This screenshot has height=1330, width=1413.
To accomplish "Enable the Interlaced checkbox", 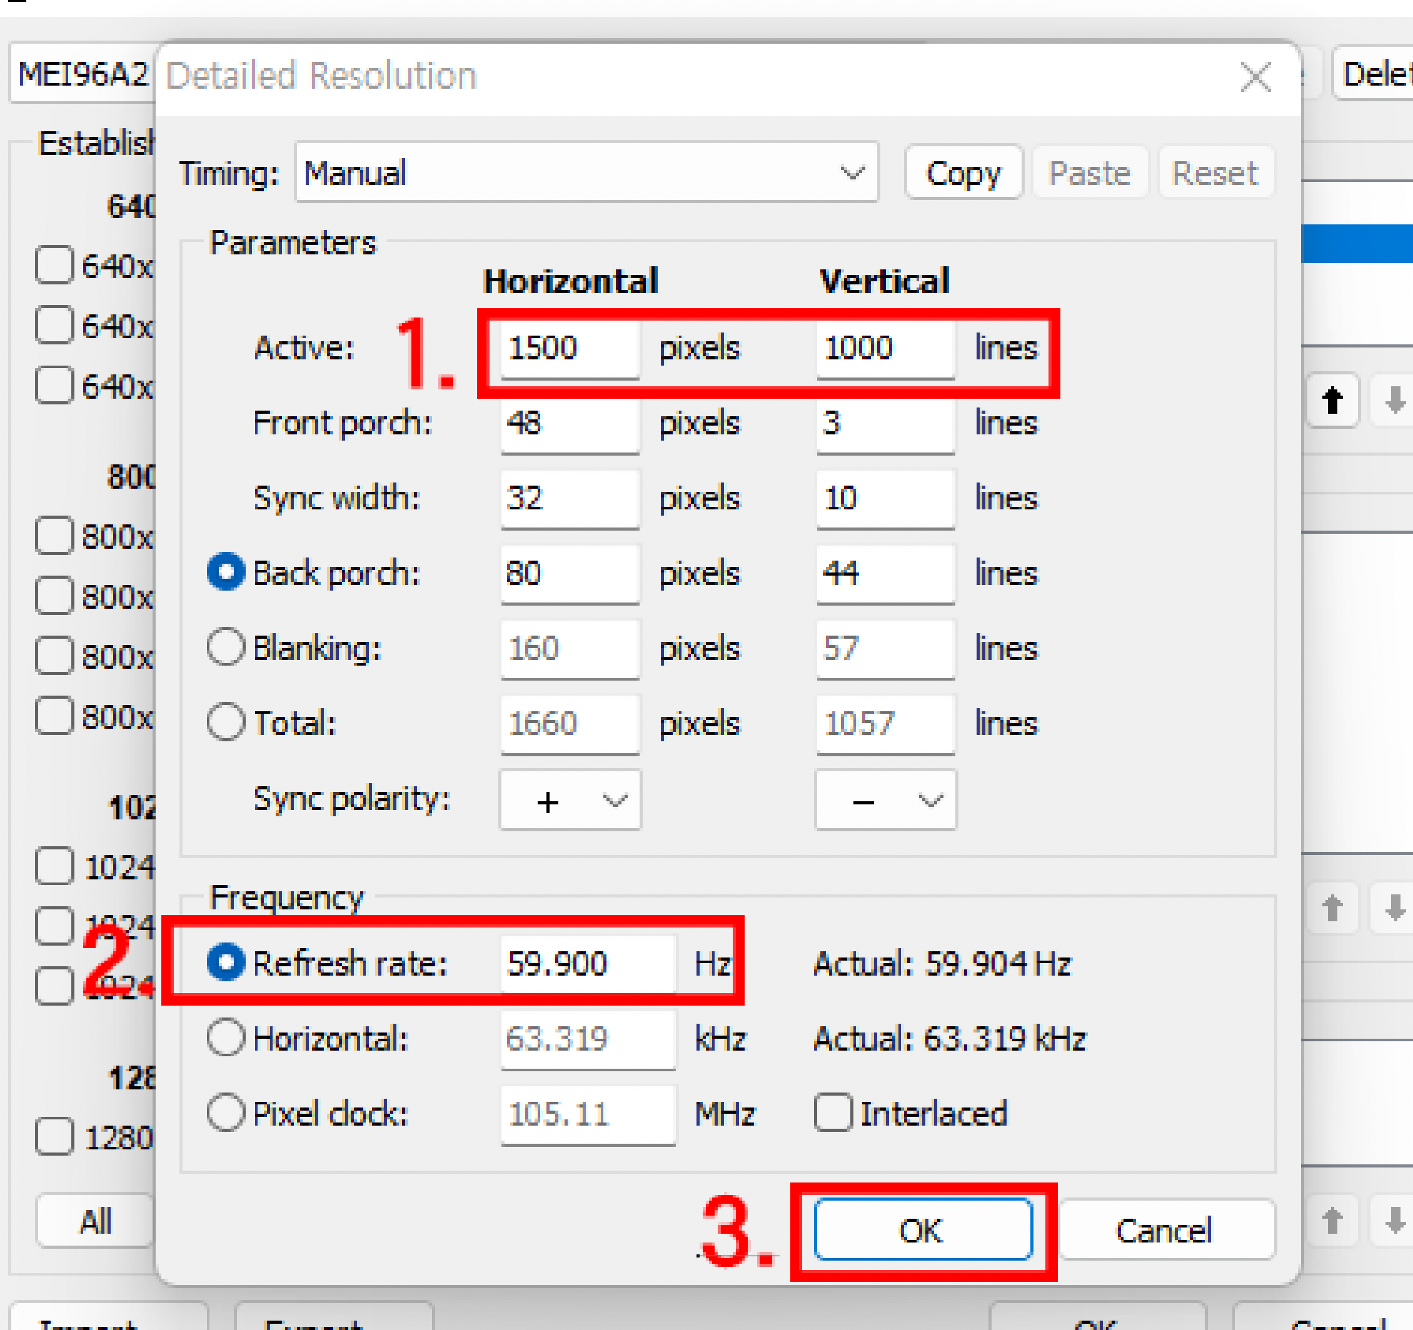I will tap(833, 1112).
